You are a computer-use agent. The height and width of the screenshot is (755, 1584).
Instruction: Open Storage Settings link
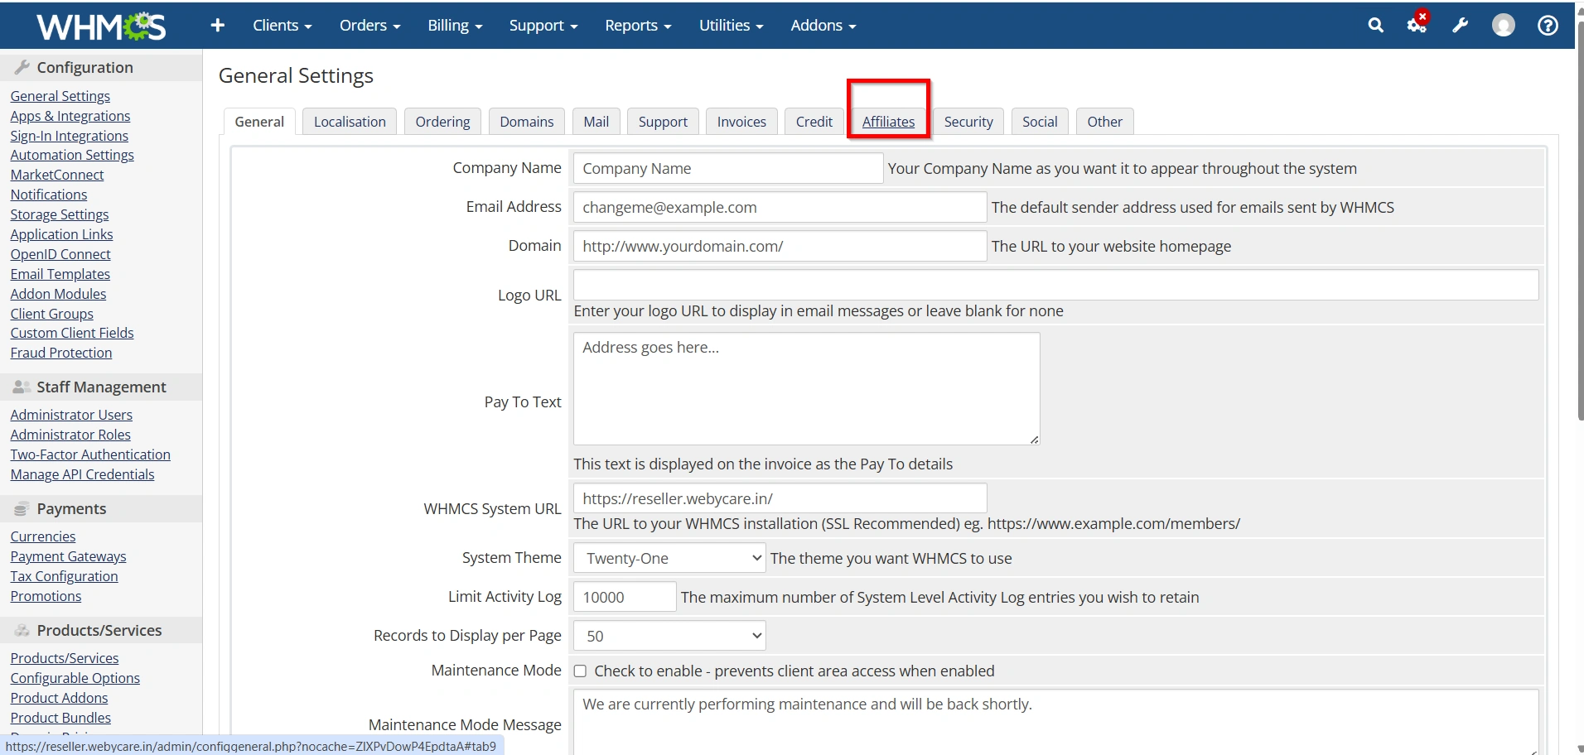coord(60,214)
